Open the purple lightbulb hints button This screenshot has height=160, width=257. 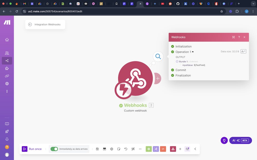pos(224,140)
